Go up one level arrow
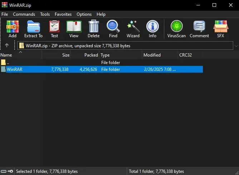The image size is (239, 175). 7,45
